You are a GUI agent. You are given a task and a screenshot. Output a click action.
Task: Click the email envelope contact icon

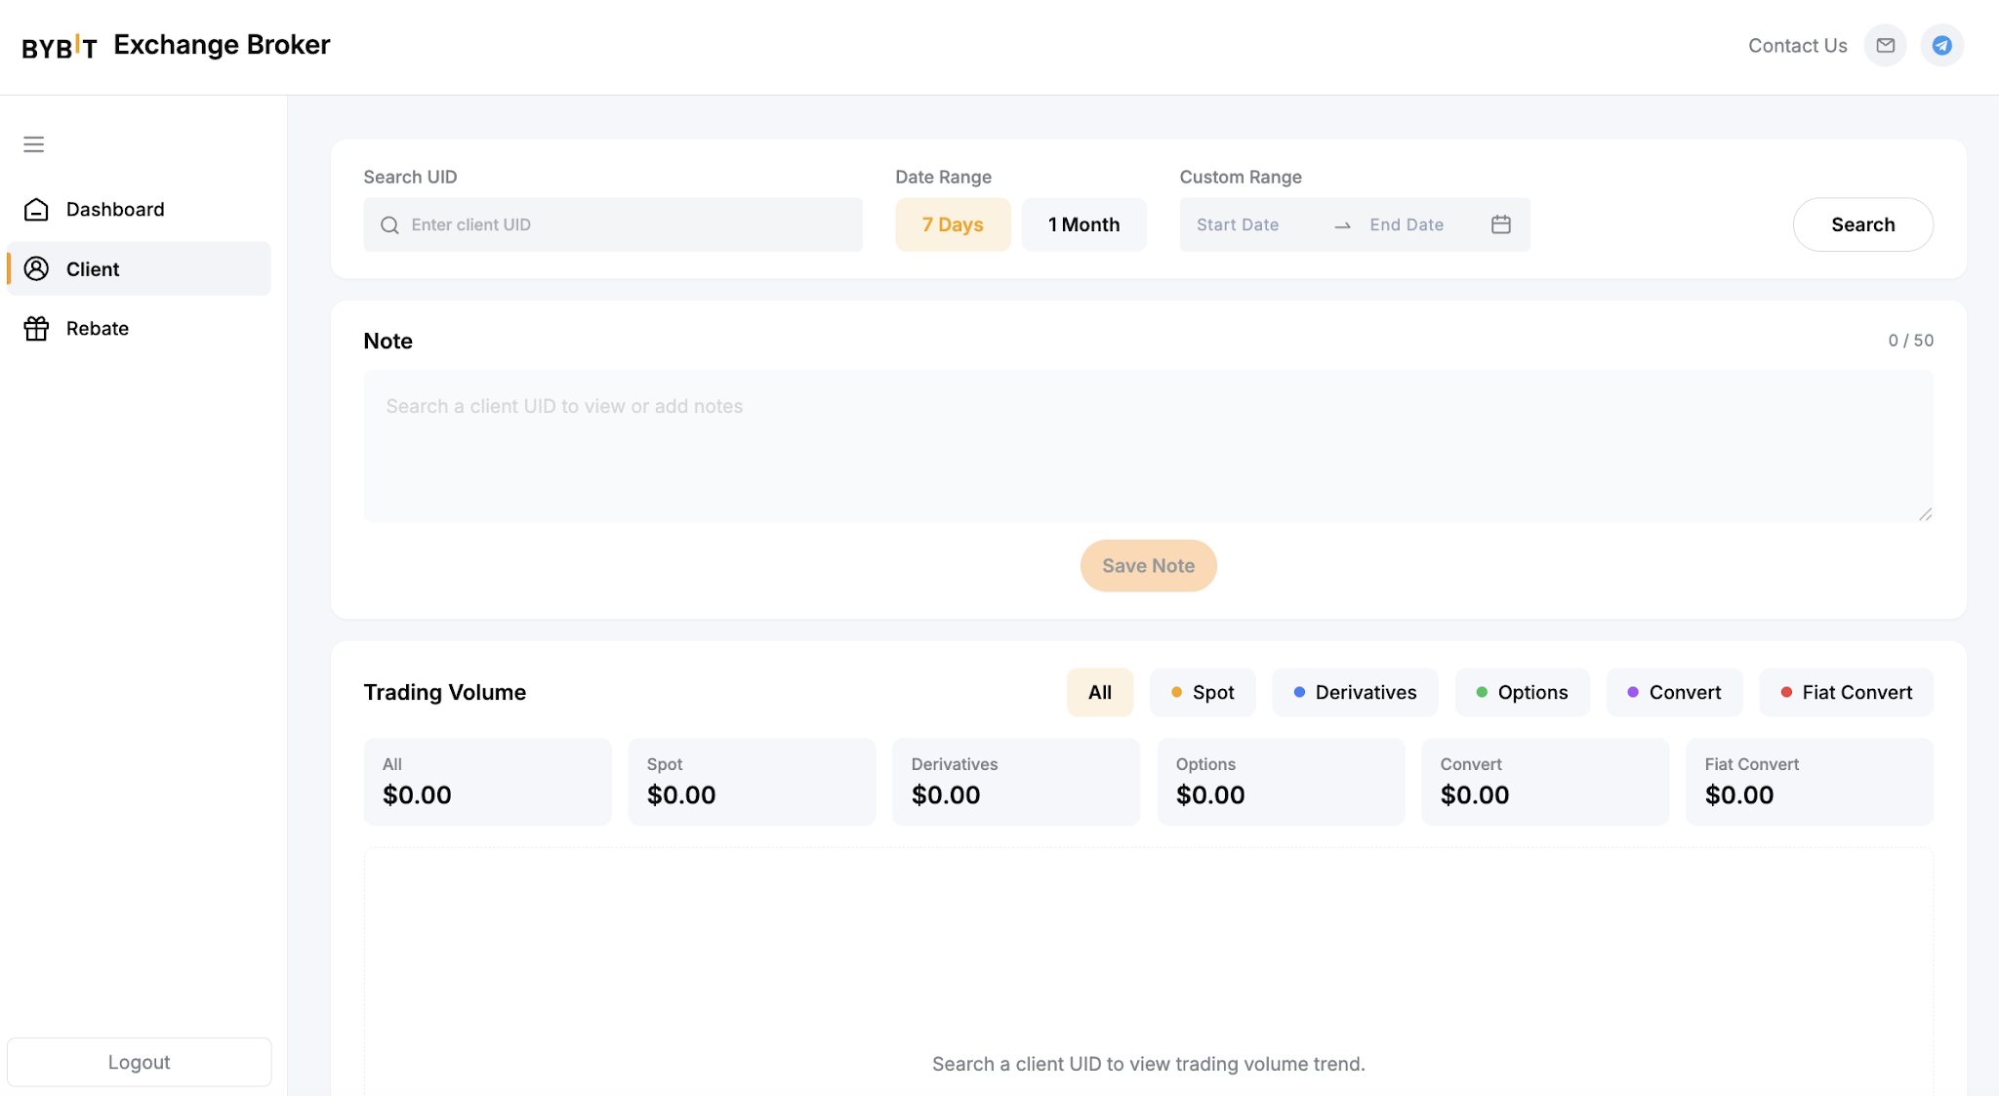[x=1885, y=45]
